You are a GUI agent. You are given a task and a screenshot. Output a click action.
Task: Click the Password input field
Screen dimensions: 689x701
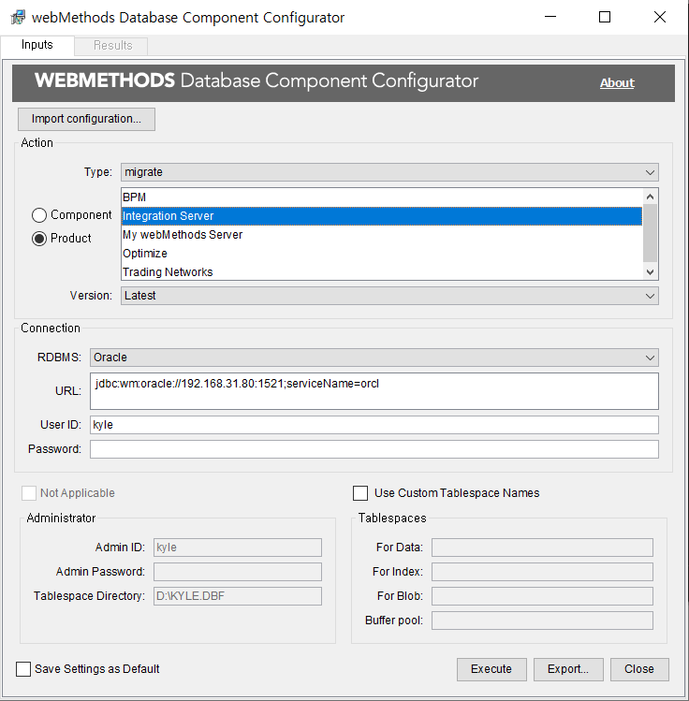(374, 449)
